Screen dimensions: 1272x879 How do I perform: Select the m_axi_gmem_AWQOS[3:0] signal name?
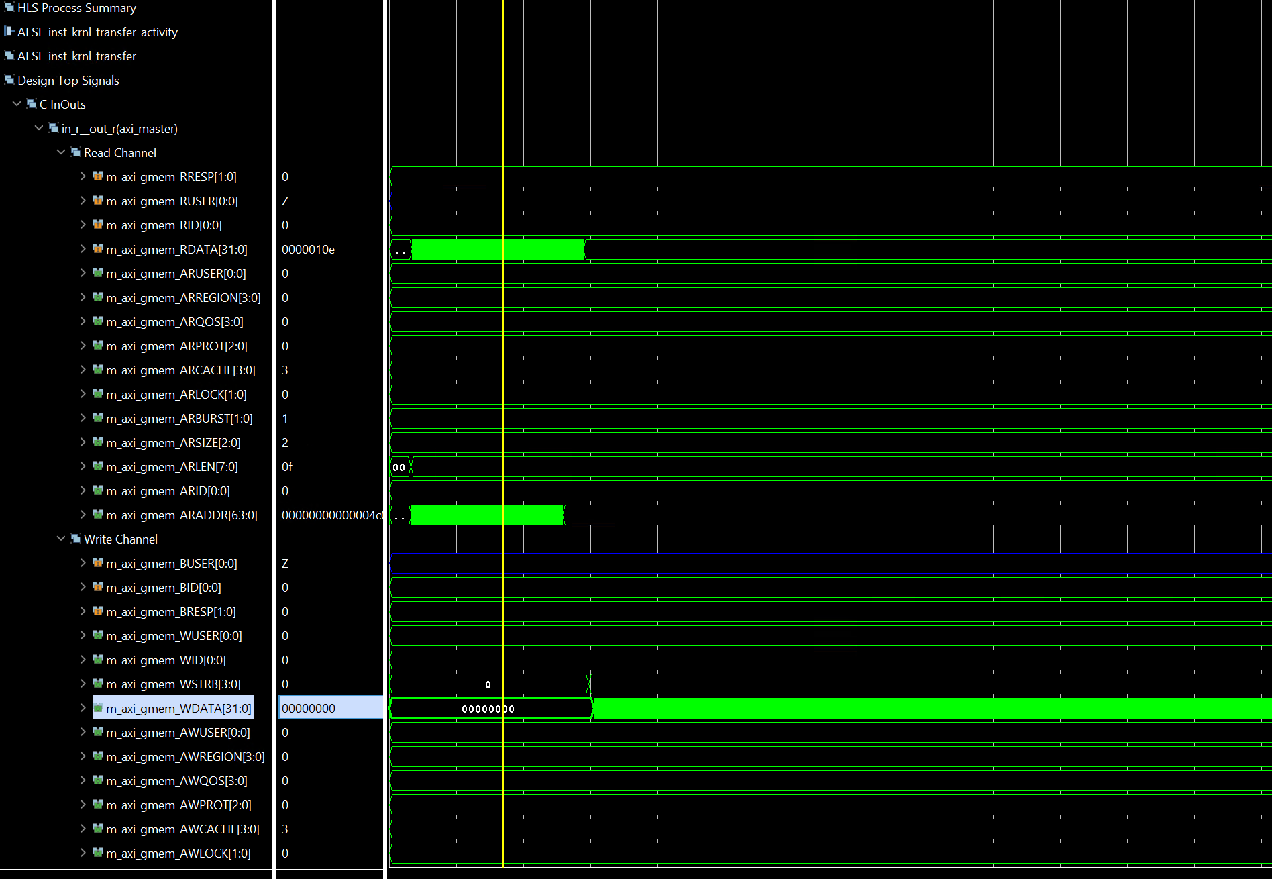(x=176, y=780)
